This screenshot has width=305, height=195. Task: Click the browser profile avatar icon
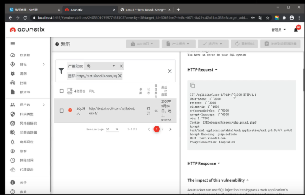point(292,18)
